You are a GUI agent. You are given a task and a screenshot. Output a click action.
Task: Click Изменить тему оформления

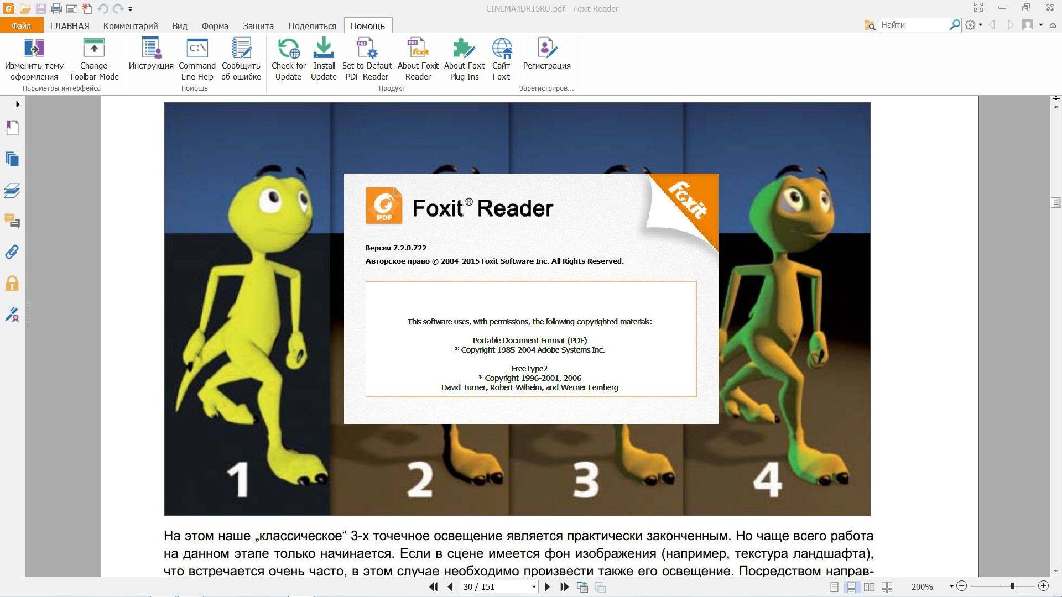(34, 59)
